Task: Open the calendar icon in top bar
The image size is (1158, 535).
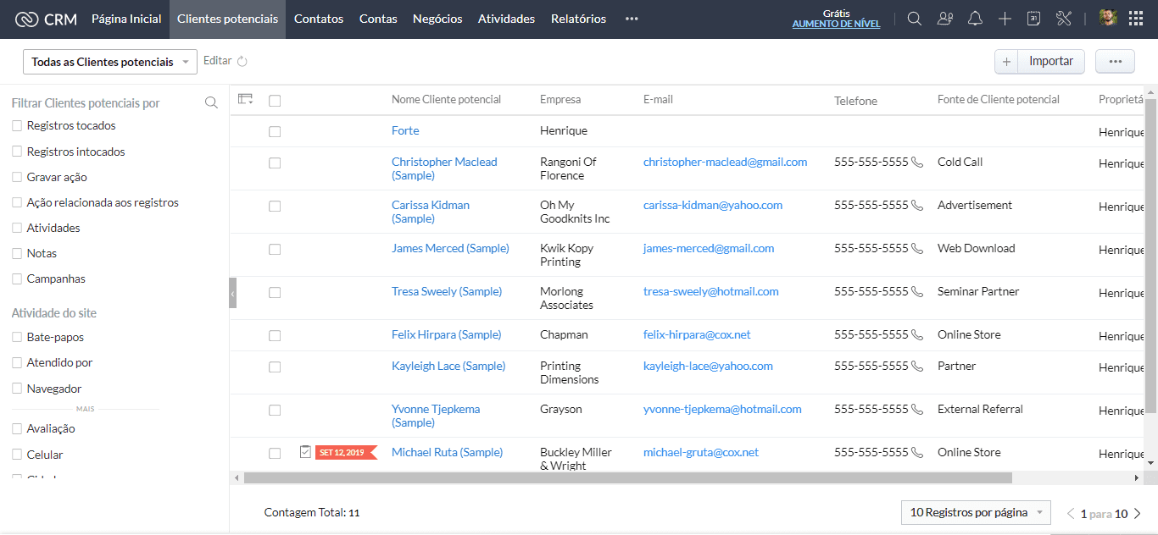Action: [1033, 19]
